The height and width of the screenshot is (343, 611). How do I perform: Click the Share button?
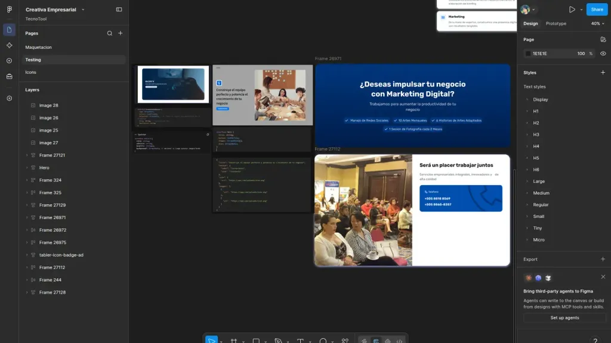[597, 10]
